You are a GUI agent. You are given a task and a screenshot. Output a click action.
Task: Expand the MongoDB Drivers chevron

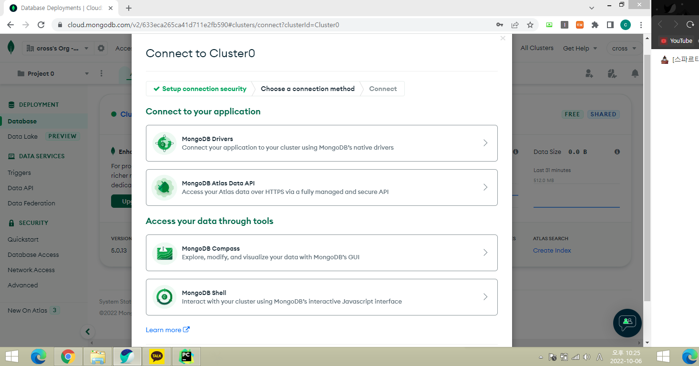click(485, 143)
